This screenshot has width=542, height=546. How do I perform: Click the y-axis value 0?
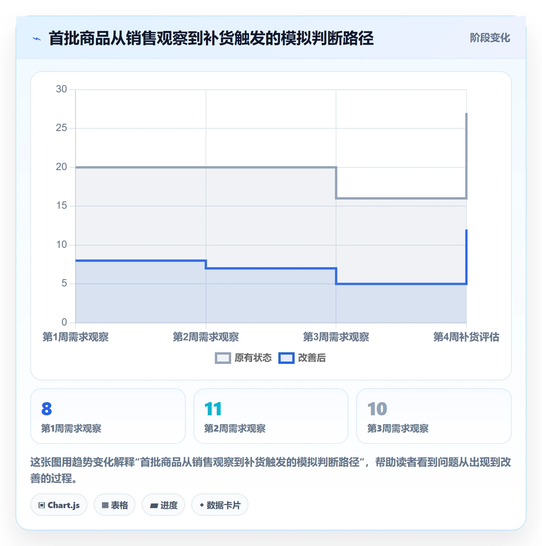64,322
